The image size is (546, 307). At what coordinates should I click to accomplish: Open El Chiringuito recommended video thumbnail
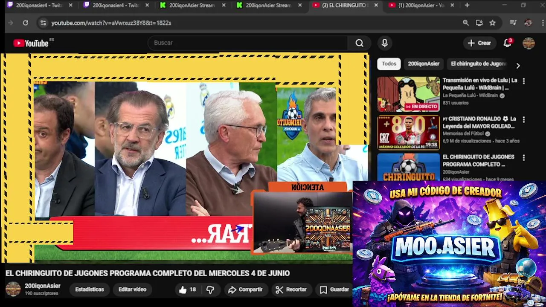pos(408,167)
